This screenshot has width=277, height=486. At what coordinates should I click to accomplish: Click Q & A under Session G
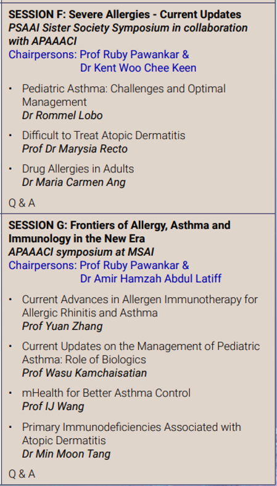point(22,474)
